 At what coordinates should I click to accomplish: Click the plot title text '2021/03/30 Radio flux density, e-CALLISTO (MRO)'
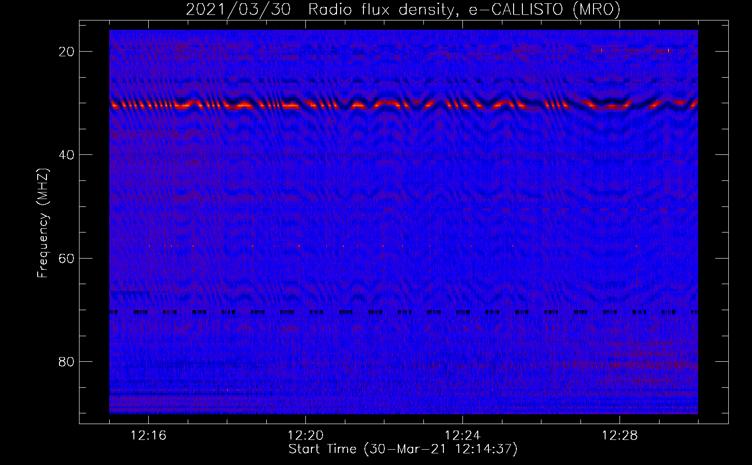403,9
